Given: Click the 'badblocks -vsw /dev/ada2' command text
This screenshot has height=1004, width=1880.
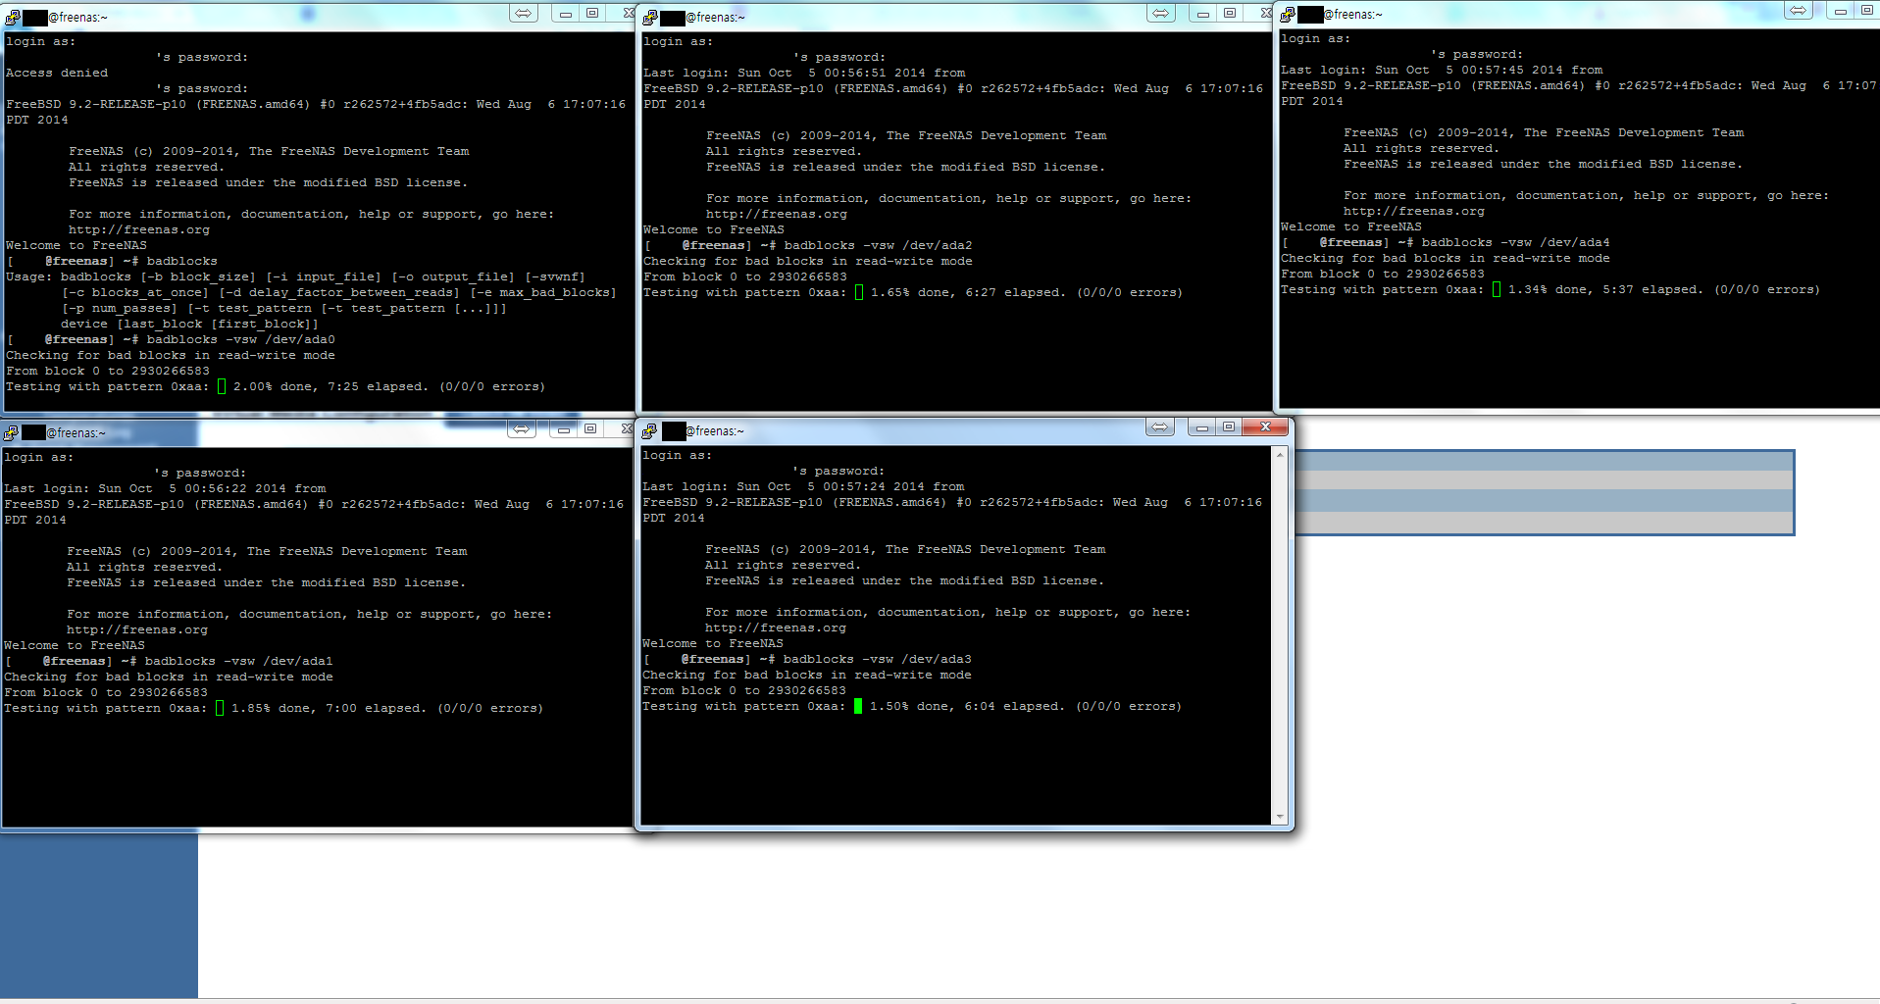Looking at the screenshot, I should 879,246.
